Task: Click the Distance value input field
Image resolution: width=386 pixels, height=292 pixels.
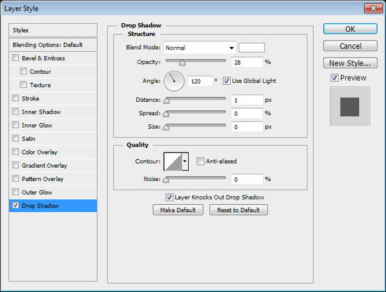Action: coord(247,100)
